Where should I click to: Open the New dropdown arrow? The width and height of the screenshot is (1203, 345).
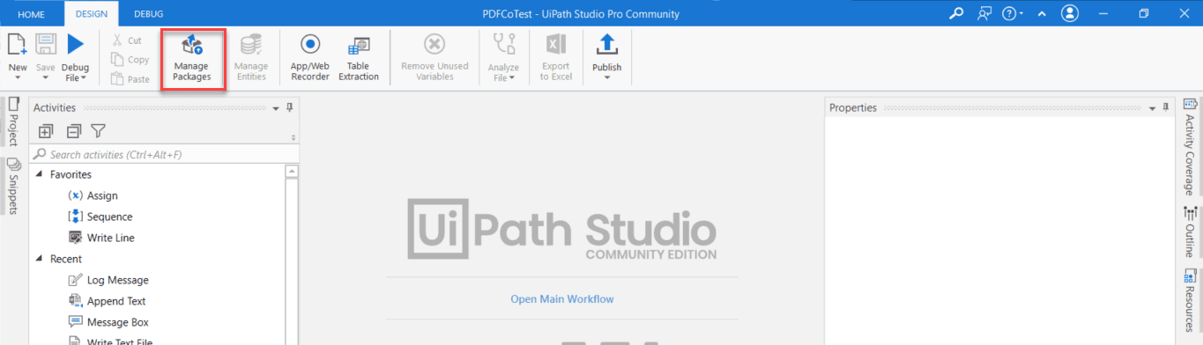tap(17, 77)
